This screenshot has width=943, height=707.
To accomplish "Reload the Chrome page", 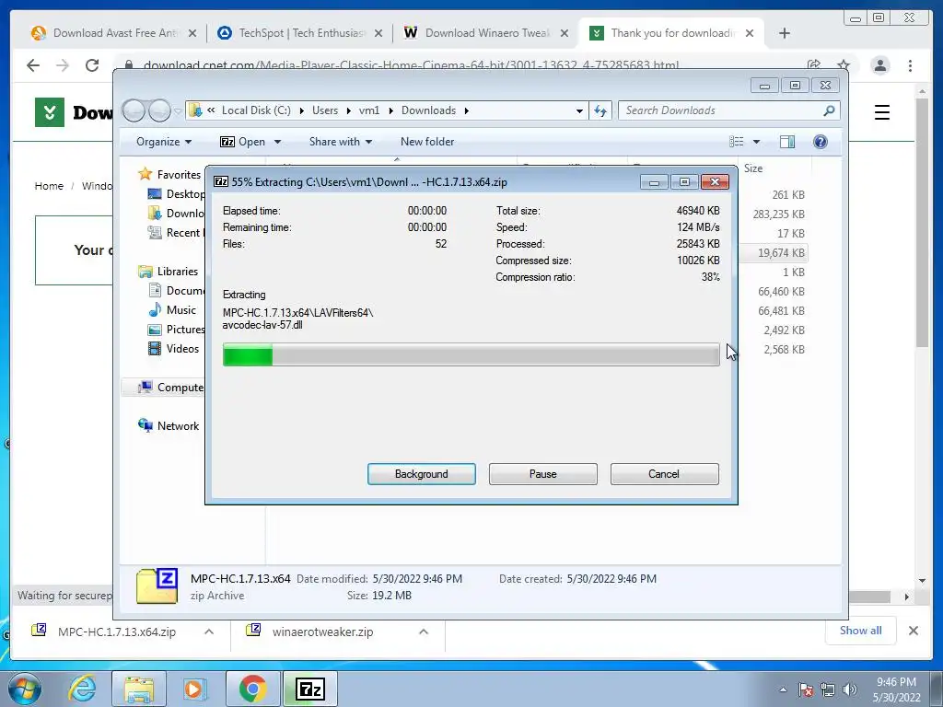I will click(x=92, y=65).
